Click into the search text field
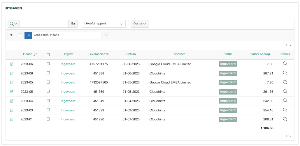Screen dimensions: 300x146 pos(44,24)
